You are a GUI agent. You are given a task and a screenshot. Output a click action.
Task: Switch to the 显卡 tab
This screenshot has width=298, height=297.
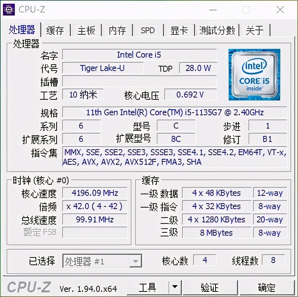pos(179,30)
